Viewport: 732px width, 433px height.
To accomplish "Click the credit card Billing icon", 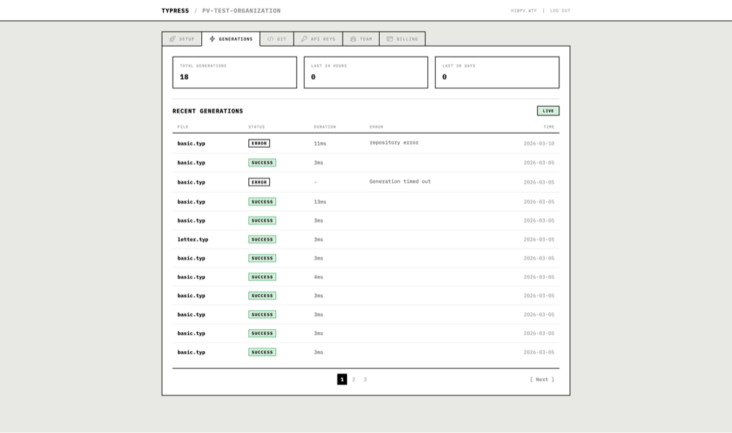I will 390,39.
